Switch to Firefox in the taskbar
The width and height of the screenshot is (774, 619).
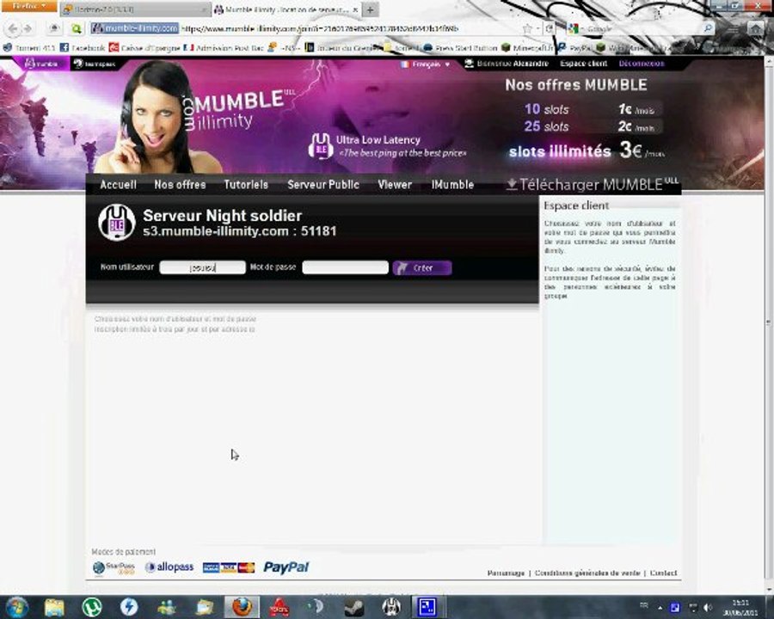tap(242, 608)
